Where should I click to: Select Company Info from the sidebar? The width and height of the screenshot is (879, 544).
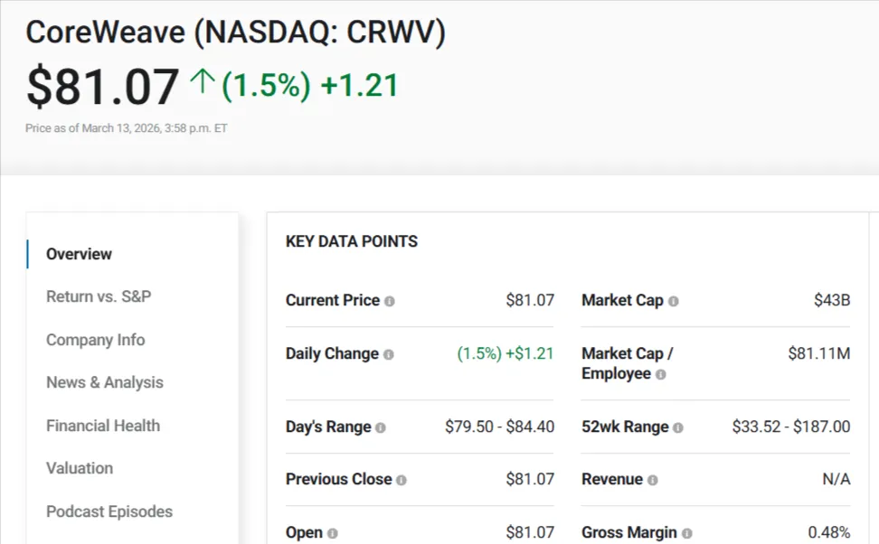(x=95, y=340)
